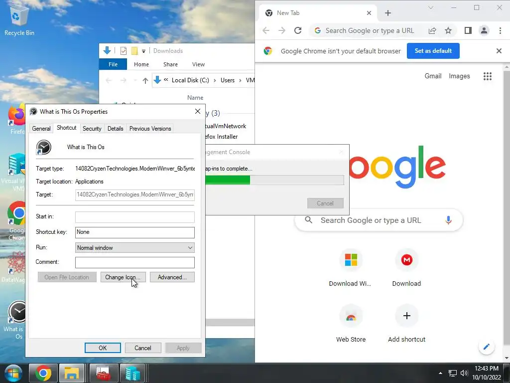Click the voice search microphone icon
Image resolution: width=510 pixels, height=383 pixels.
point(448,220)
